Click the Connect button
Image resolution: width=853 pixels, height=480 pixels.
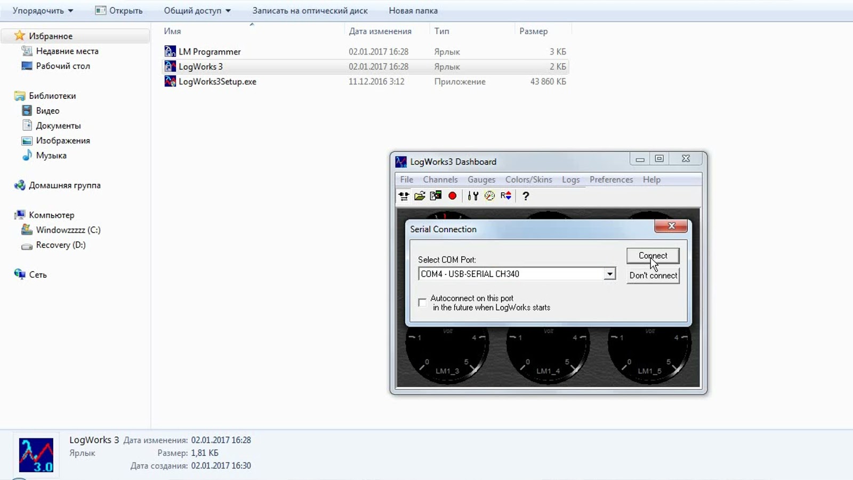653,255
